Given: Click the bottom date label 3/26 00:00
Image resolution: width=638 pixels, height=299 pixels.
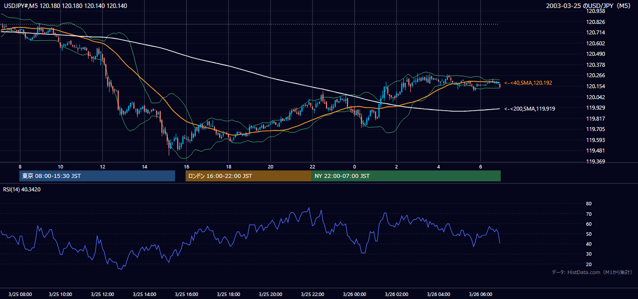Looking at the screenshot, I should [x=355, y=294].
